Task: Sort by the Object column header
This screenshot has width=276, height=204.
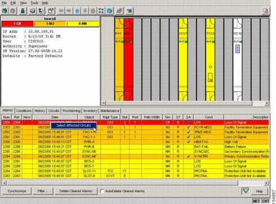Action: pos(89,117)
